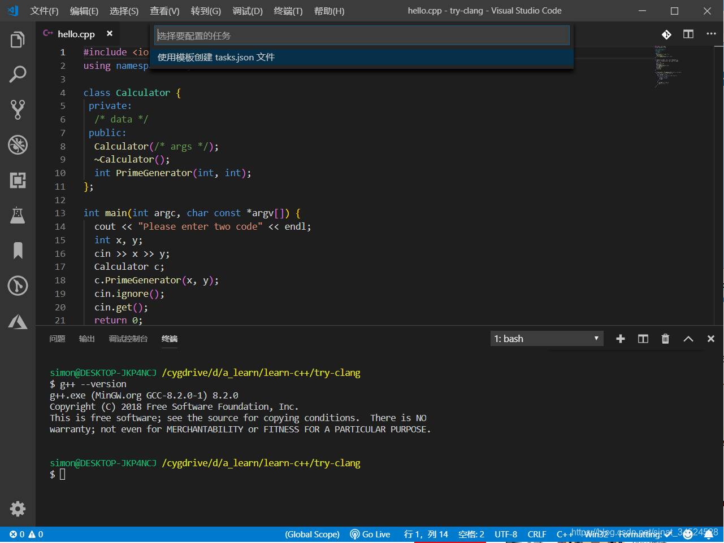The height and width of the screenshot is (543, 724).
Task: Change line endings via CRLF status item
Action: pyautogui.click(x=537, y=534)
